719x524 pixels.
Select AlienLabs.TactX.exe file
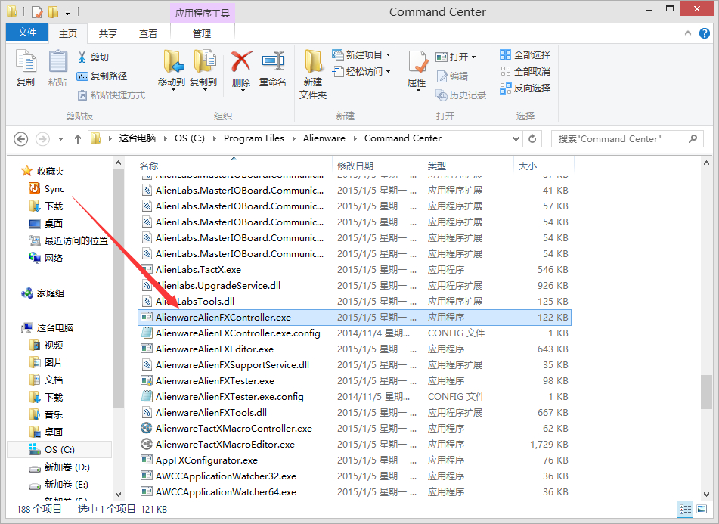[355, 270]
